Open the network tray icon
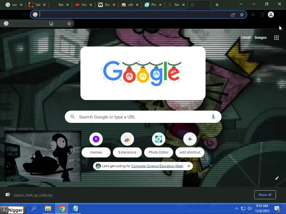The width and height of the screenshot is (286, 214). click(x=243, y=208)
